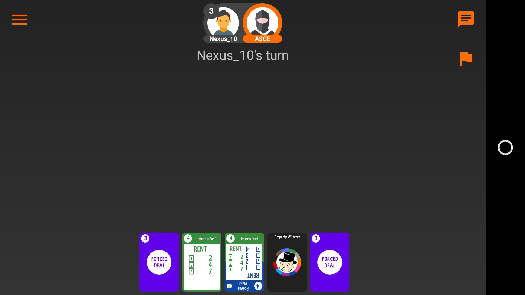
Task: Click the Nexus_10 name label
Action: (223, 39)
